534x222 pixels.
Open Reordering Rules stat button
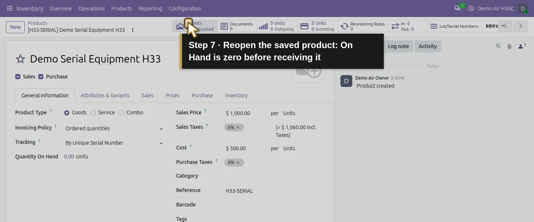[363, 26]
